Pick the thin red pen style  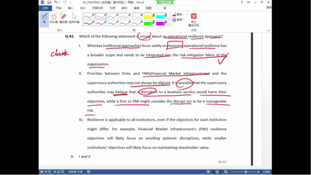(x=101, y=16)
